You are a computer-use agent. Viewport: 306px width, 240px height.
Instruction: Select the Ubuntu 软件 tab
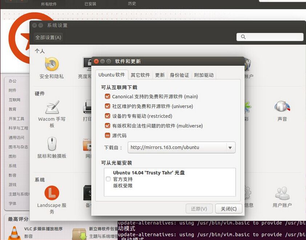point(112,75)
